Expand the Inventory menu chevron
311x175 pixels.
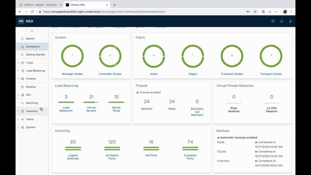coord(18,111)
